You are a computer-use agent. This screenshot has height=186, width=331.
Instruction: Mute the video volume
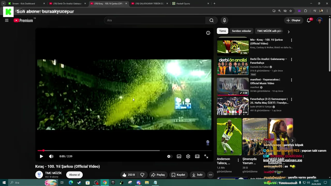(51, 156)
